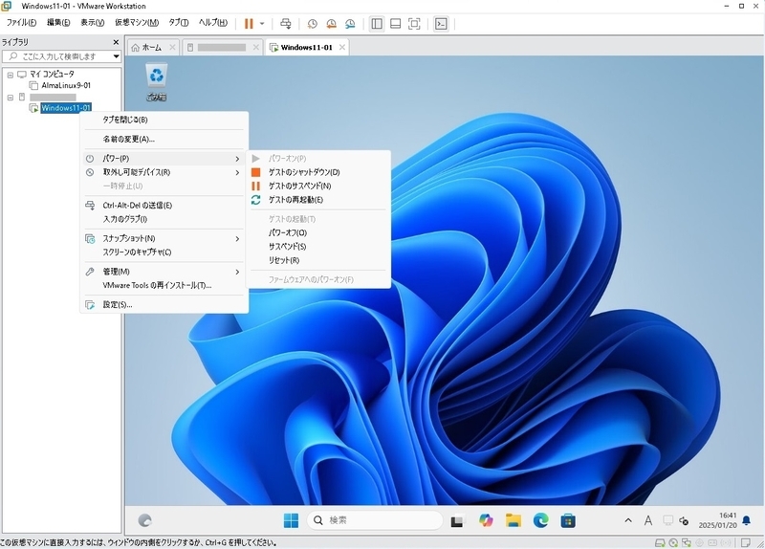Open the dropdown arrow beside the pause button
Screen dimensions: 765x549
[x=262, y=24]
